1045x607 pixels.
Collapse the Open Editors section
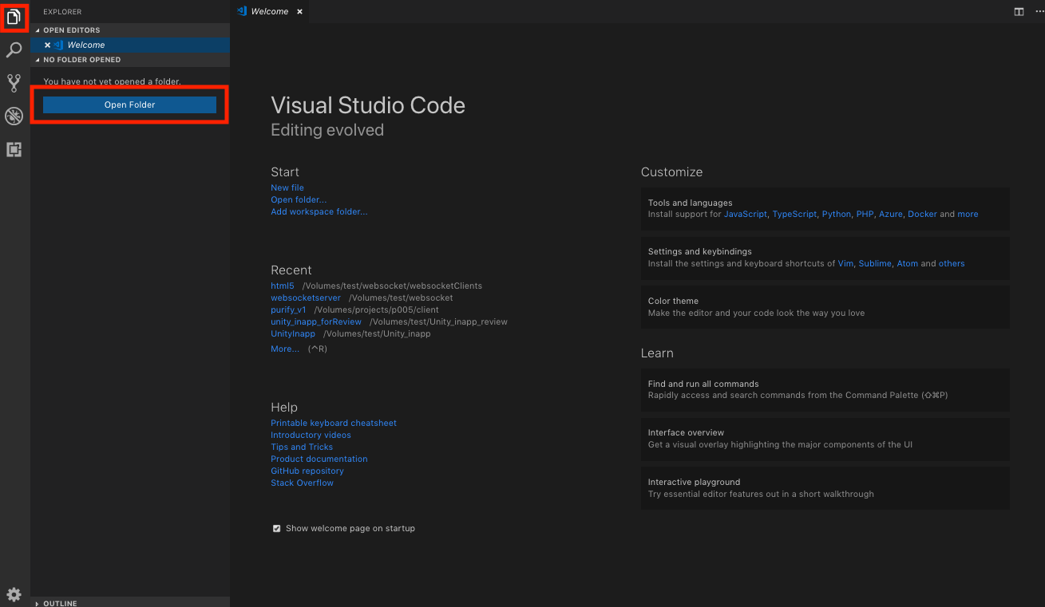coord(130,30)
